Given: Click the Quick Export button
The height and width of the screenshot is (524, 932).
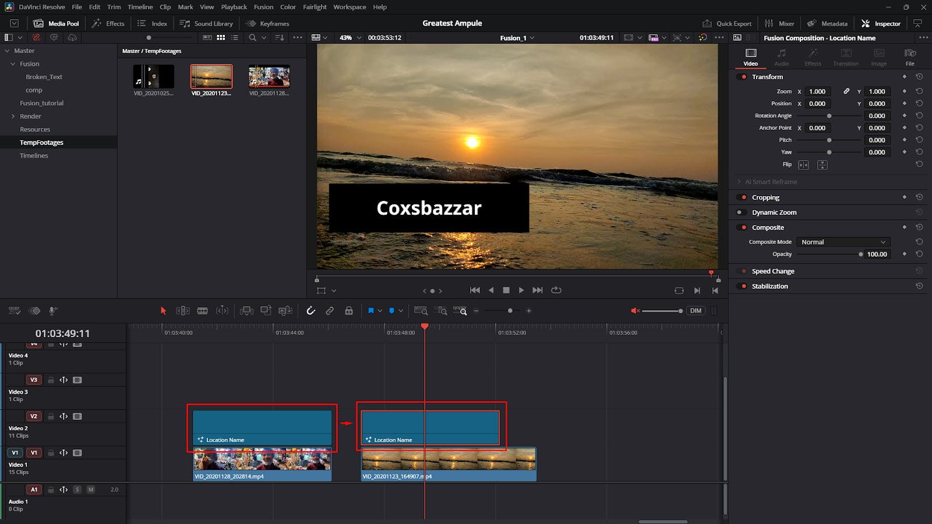Looking at the screenshot, I should pyautogui.click(x=727, y=23).
